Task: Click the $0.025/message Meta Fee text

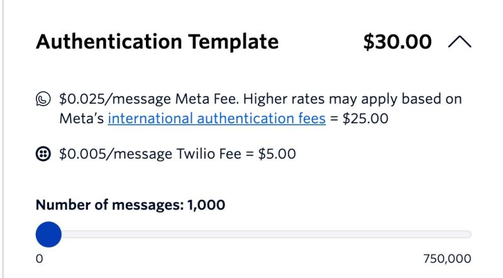Action: pos(149,99)
